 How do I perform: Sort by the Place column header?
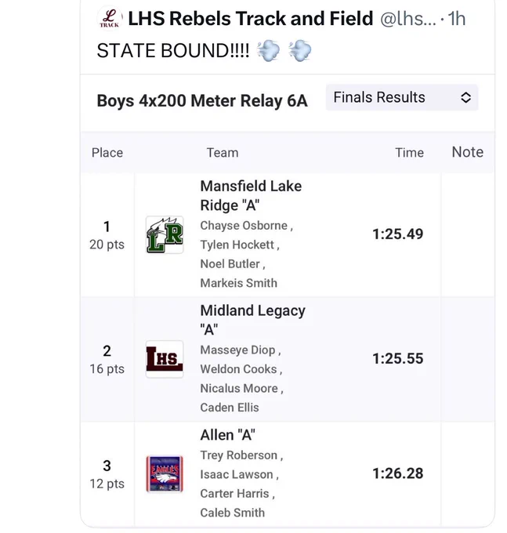click(x=107, y=153)
